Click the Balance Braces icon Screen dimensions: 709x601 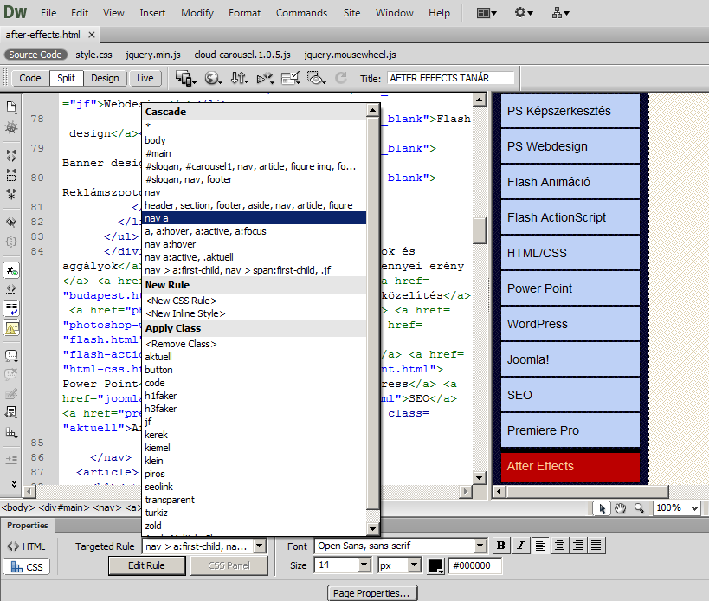coord(11,242)
